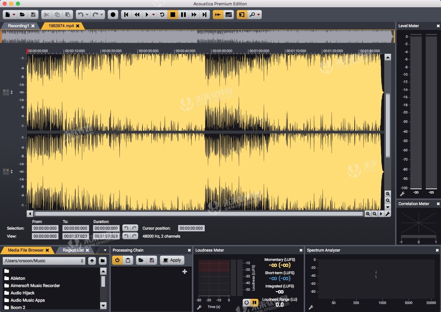Open the /Users/orsoon/Music path dropdown
The image size is (441, 312).
(44, 261)
